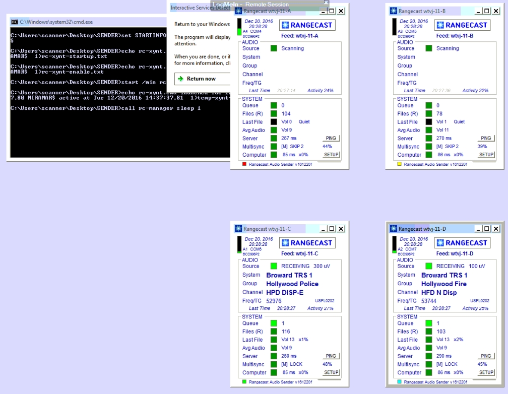508x394 pixels.
Task: Click the yellow status square in wtvj-11-B footer
Action: (400, 164)
